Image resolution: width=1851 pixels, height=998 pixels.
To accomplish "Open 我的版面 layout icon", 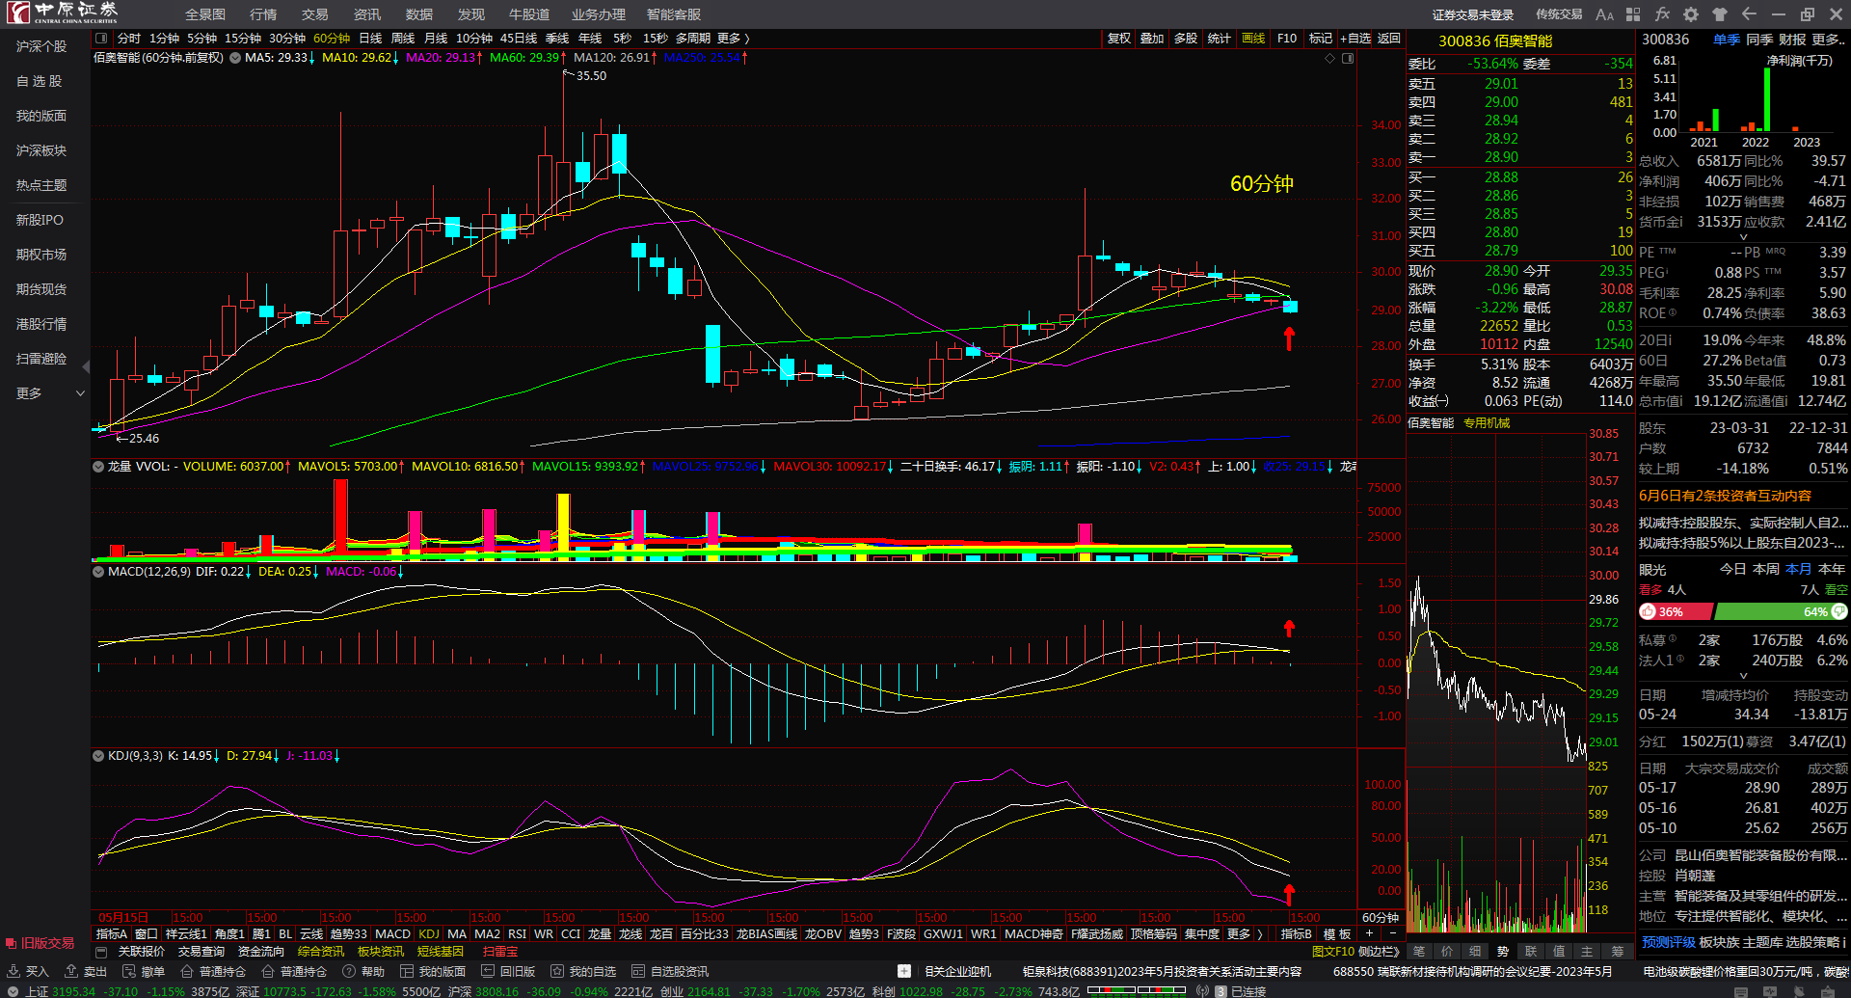I will [x=407, y=971].
